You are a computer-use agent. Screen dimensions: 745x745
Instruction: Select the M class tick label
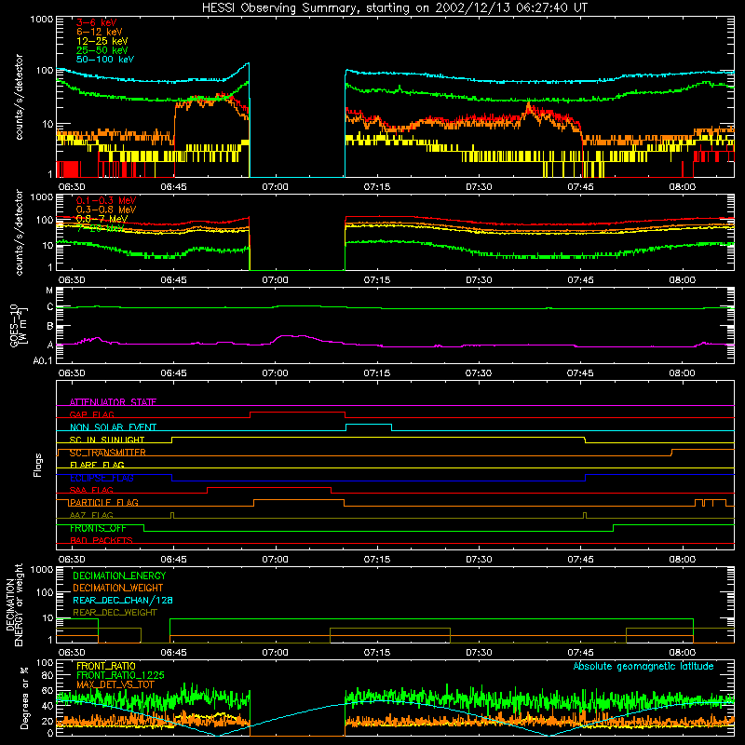(49, 291)
